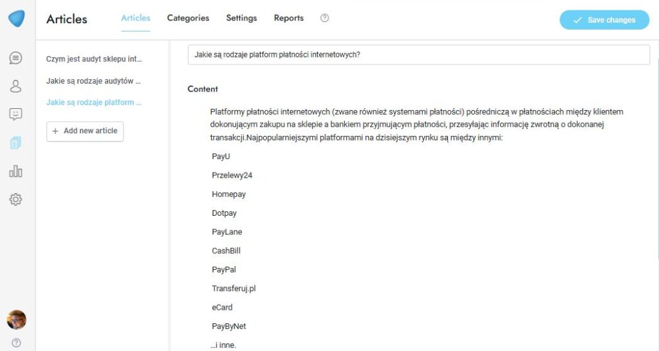
Task: Click the article title input field
Action: pos(418,55)
